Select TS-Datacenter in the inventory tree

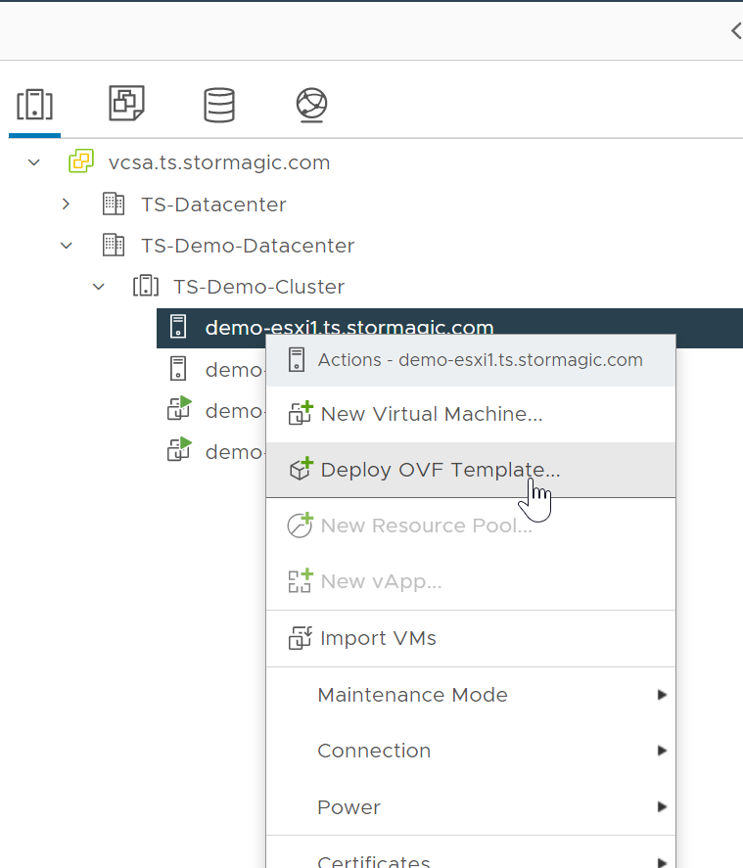point(213,205)
